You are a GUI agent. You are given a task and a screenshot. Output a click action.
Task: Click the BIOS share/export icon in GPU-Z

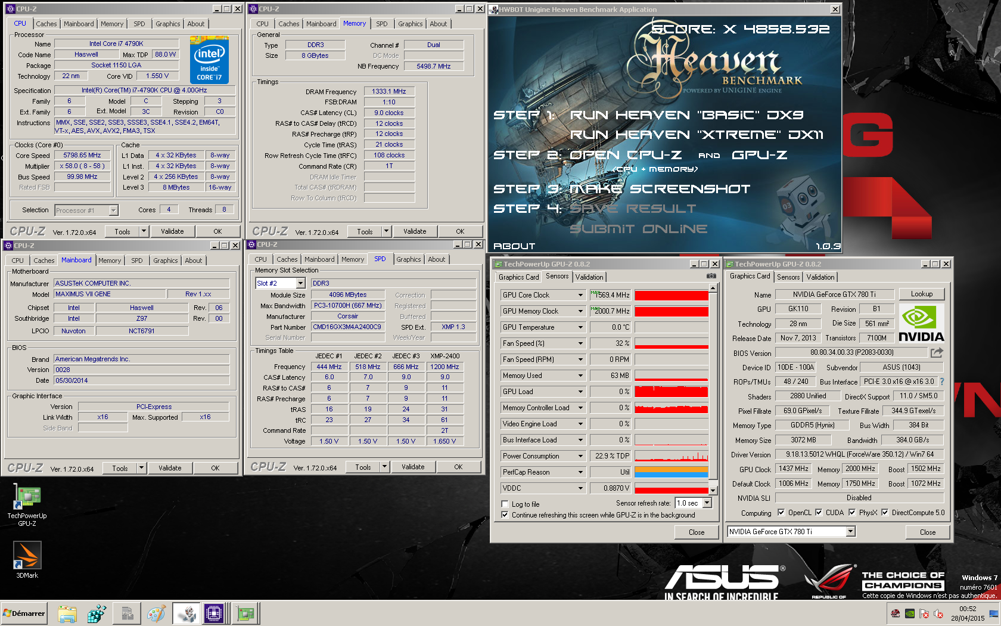937,352
